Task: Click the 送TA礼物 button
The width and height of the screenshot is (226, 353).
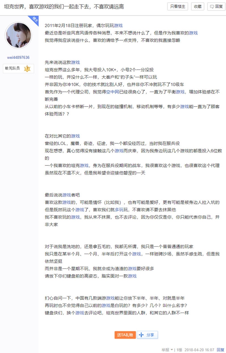Action: pos(125,335)
